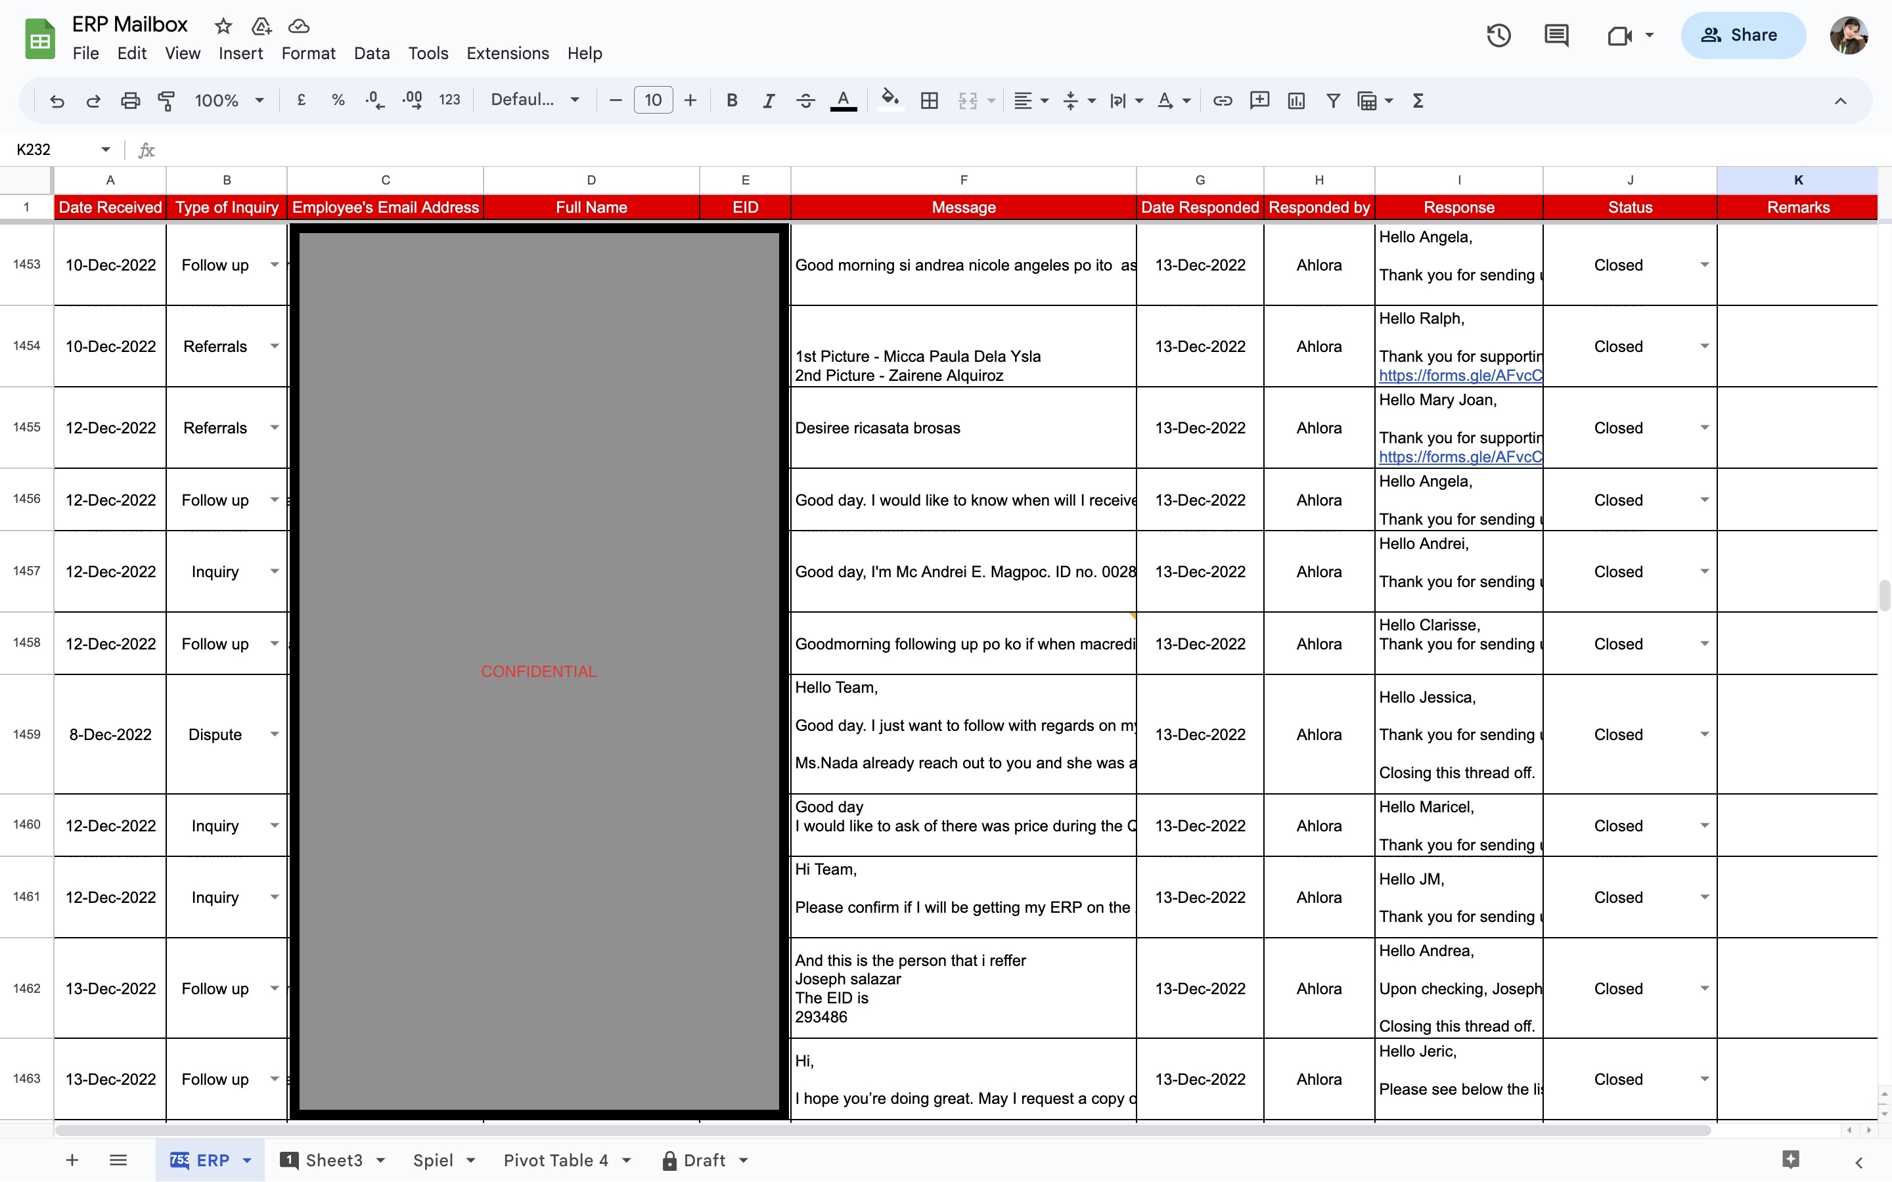Open forms.gle link in row 1454
The height and width of the screenshot is (1182, 1892).
(x=1460, y=375)
